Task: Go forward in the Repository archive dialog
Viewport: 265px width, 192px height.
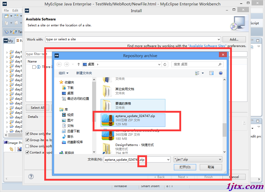Action: pyautogui.click(x=67, y=64)
